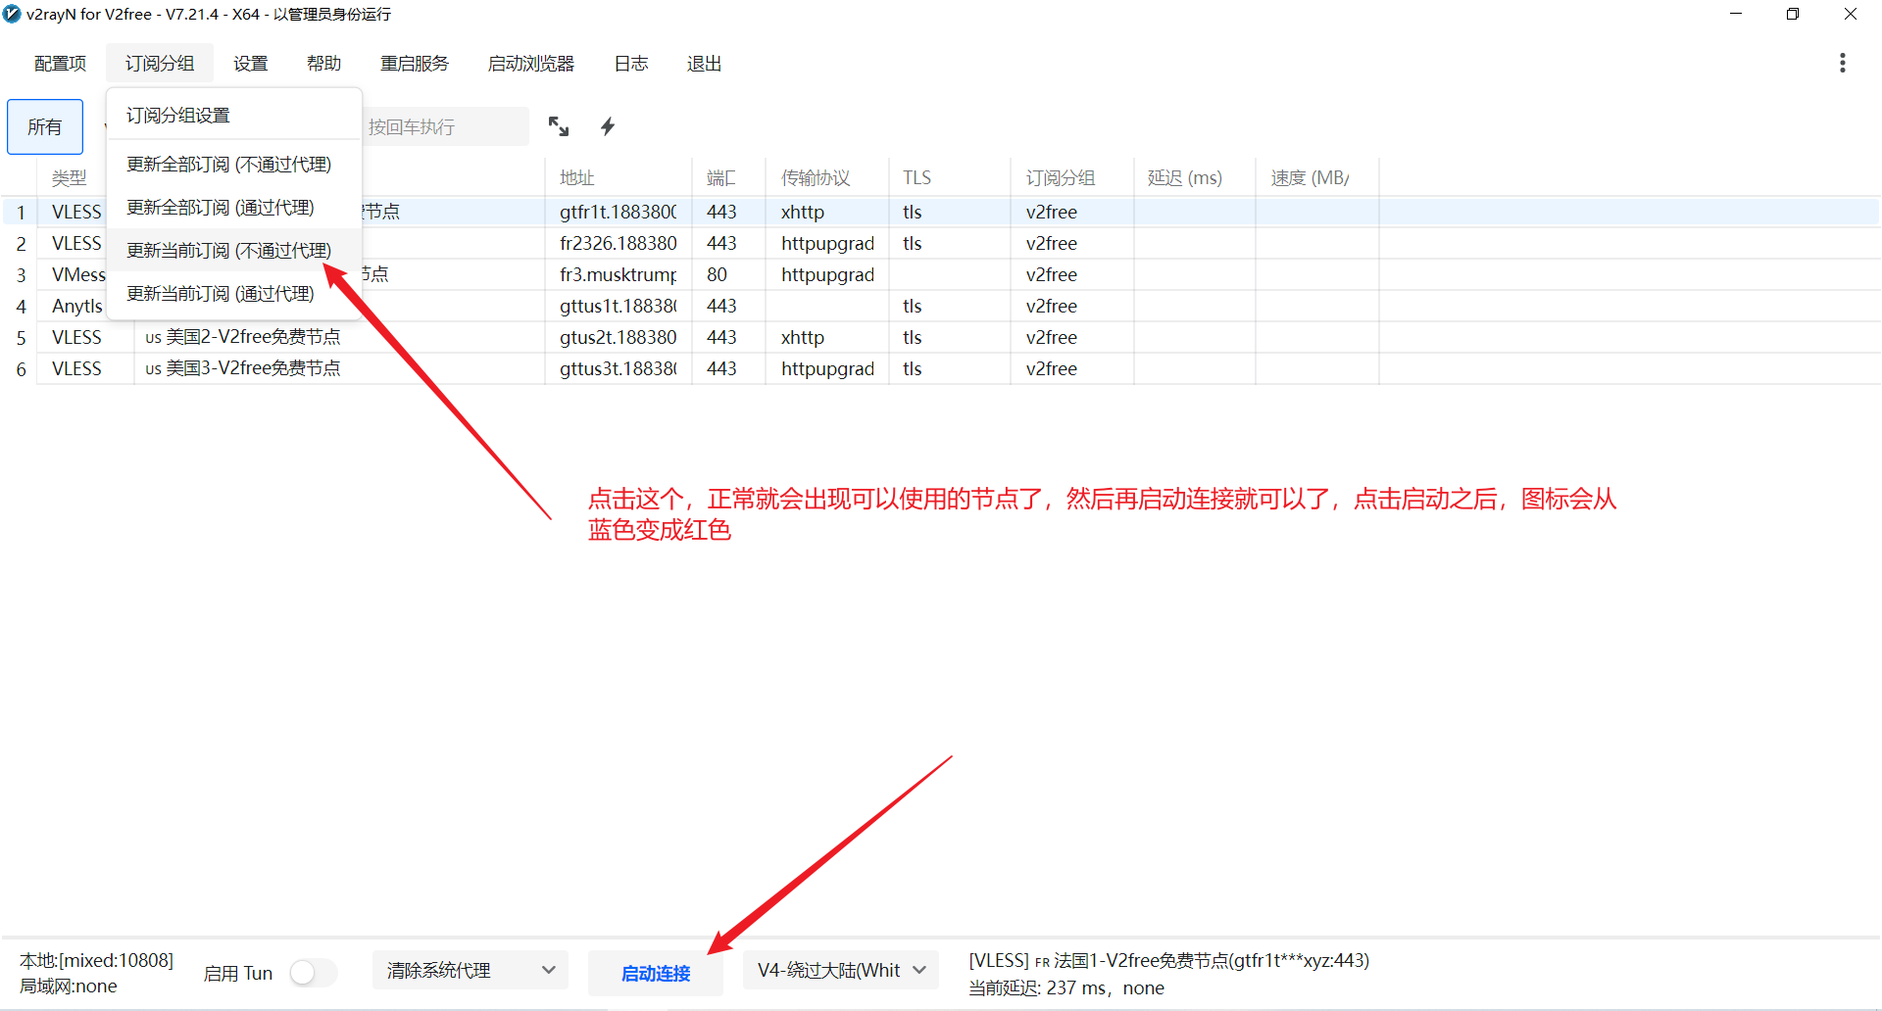Sort by the 传输协议 column header
The image size is (1882, 1011).
(827, 177)
